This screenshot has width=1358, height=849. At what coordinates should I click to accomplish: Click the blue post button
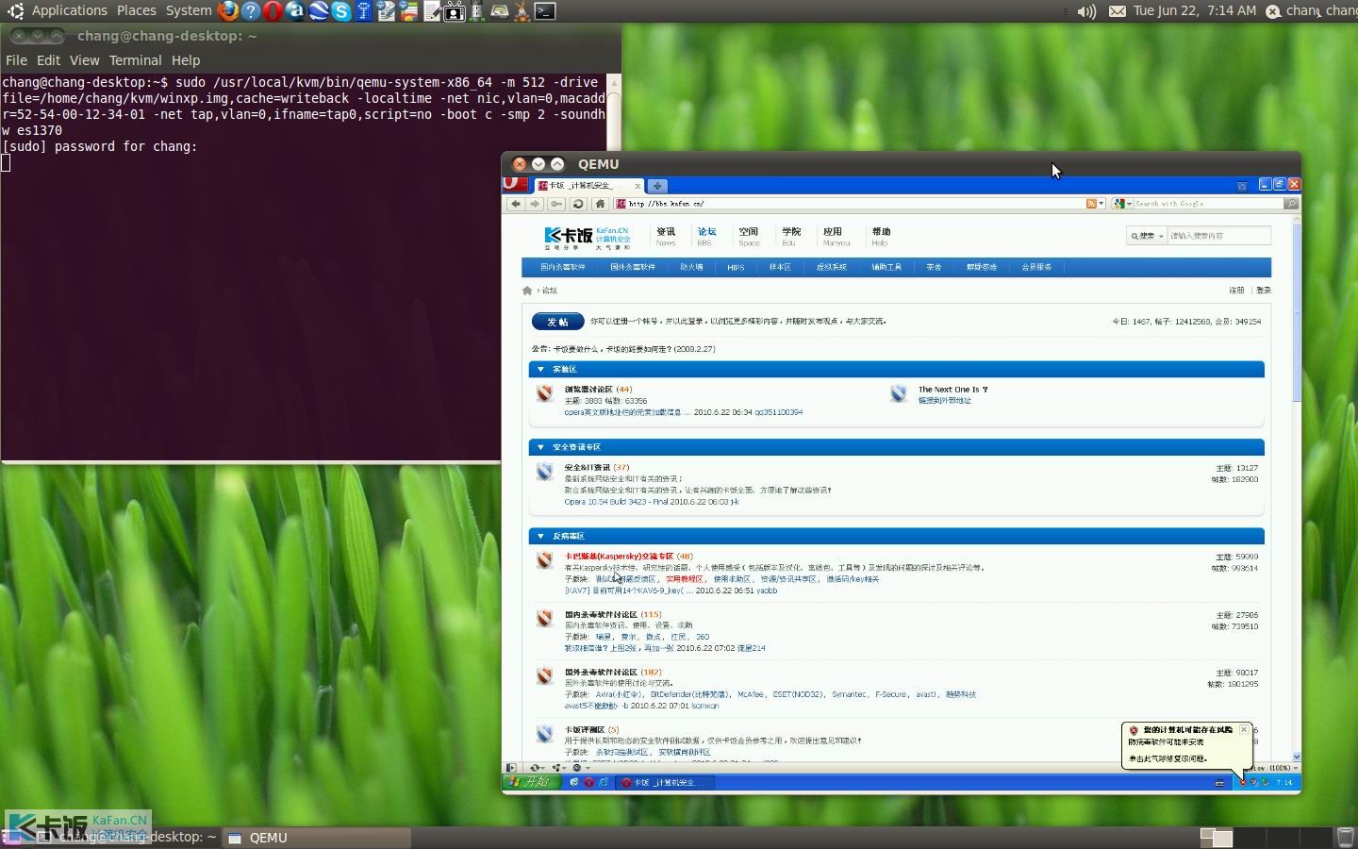[x=557, y=322]
